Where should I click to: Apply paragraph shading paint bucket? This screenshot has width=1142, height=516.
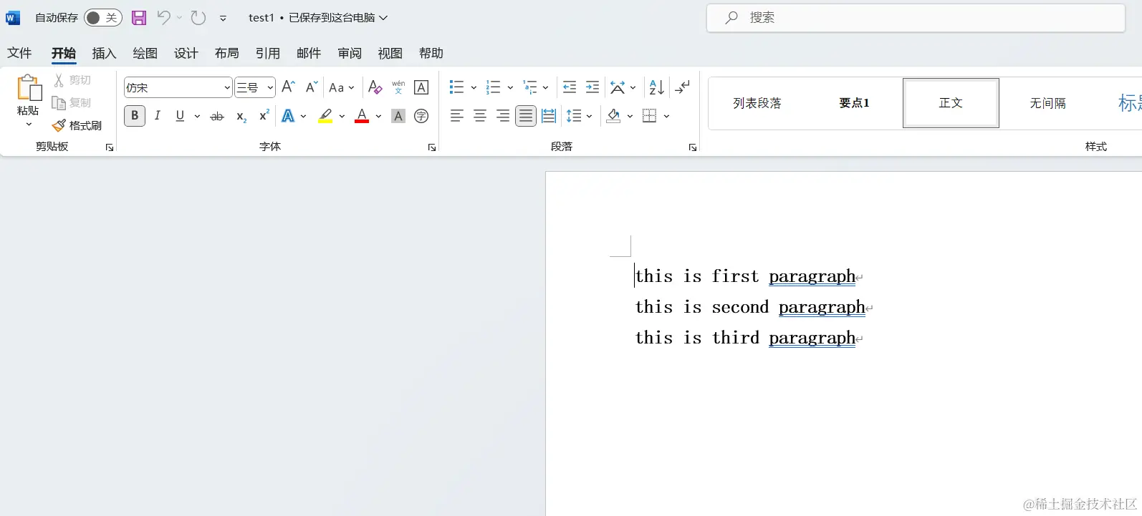coord(613,116)
